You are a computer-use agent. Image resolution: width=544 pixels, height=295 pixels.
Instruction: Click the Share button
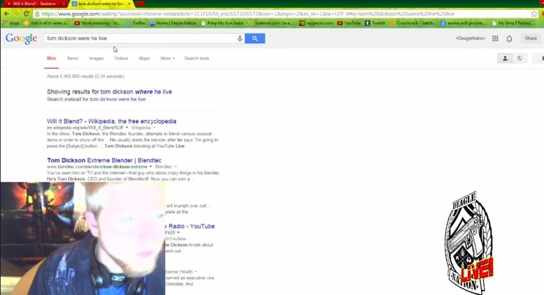tap(531, 38)
